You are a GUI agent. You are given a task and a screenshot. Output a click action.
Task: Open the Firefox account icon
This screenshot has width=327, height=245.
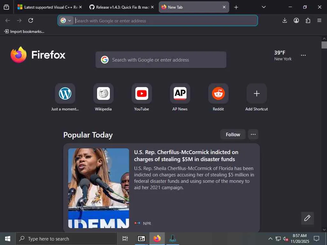tap(296, 20)
